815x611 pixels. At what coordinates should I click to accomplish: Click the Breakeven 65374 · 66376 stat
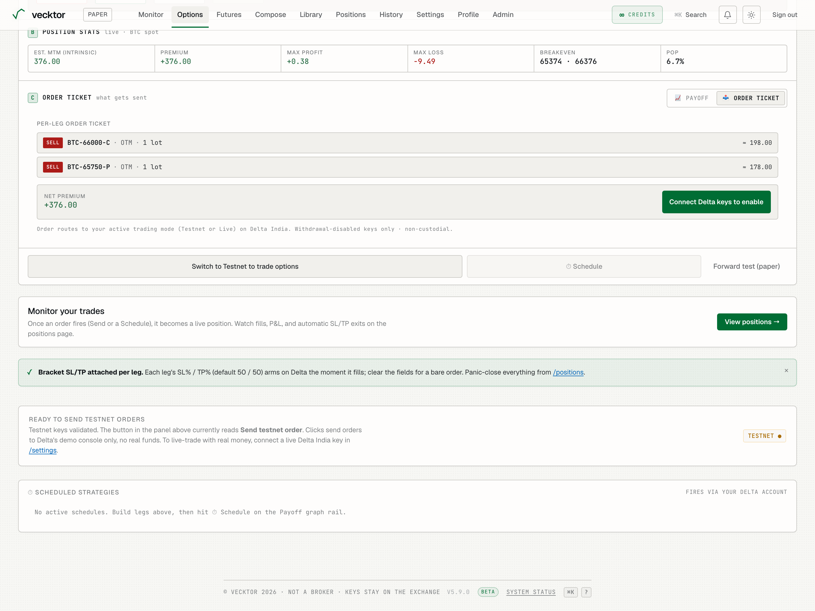(597, 58)
